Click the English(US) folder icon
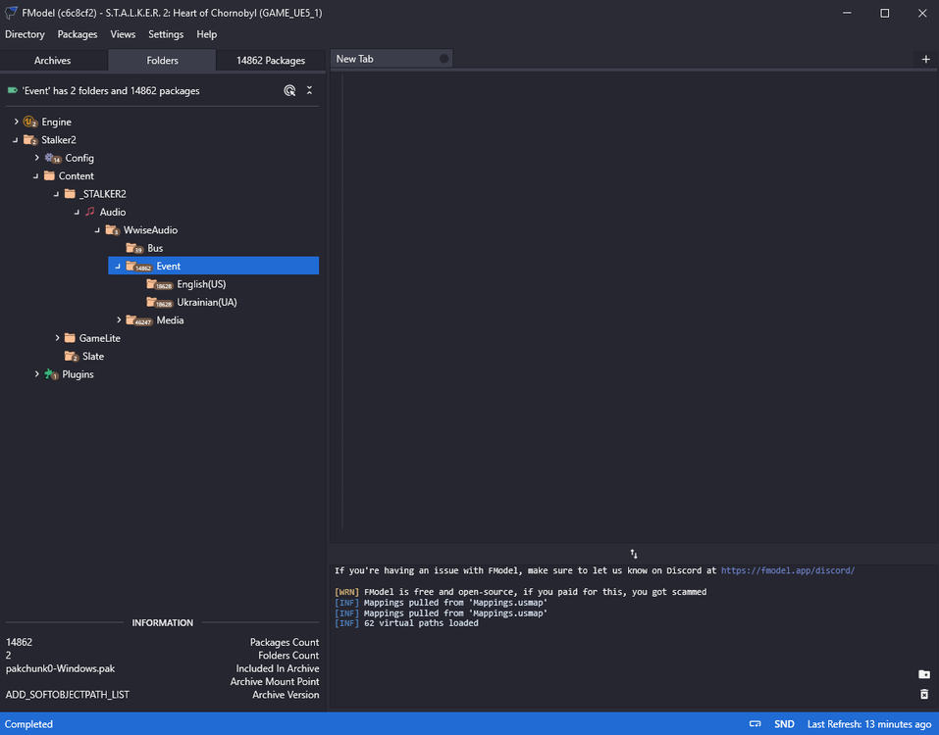The image size is (939, 735). 159,284
